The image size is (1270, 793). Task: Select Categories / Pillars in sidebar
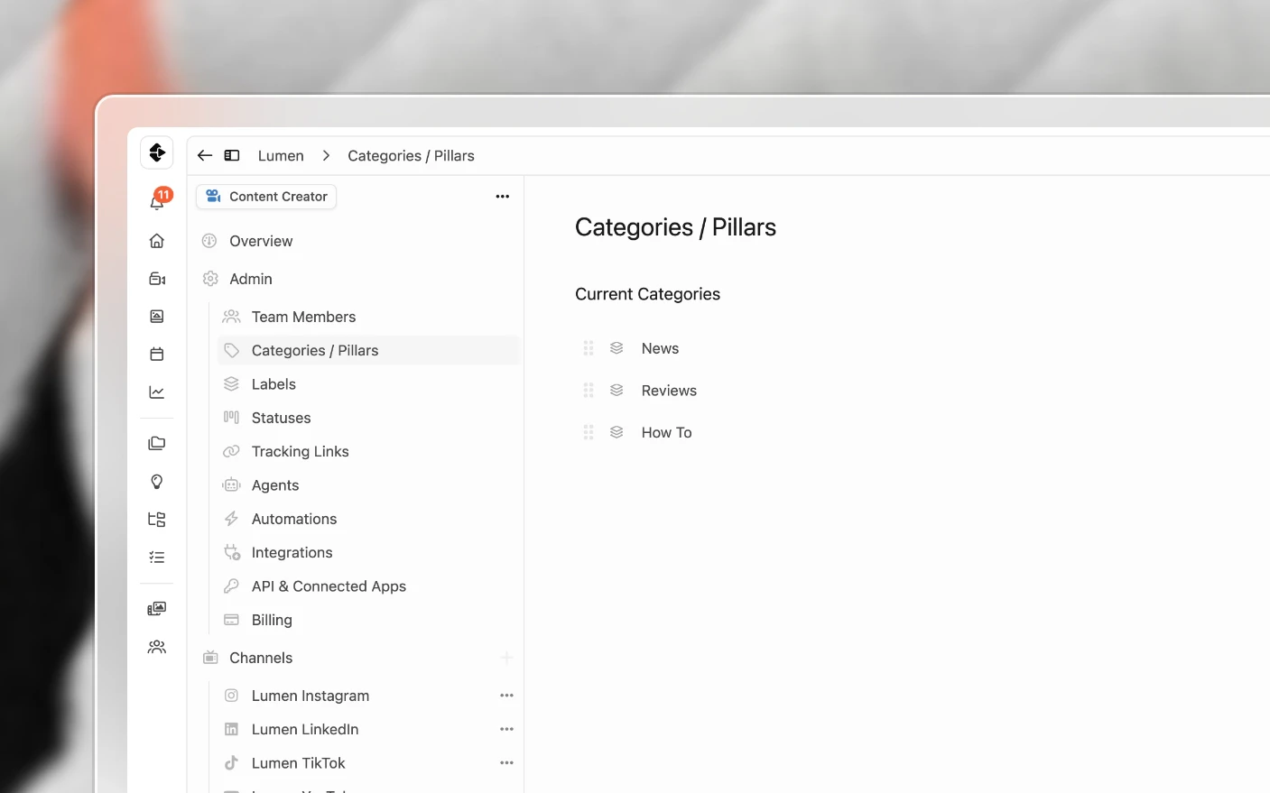tap(369, 350)
